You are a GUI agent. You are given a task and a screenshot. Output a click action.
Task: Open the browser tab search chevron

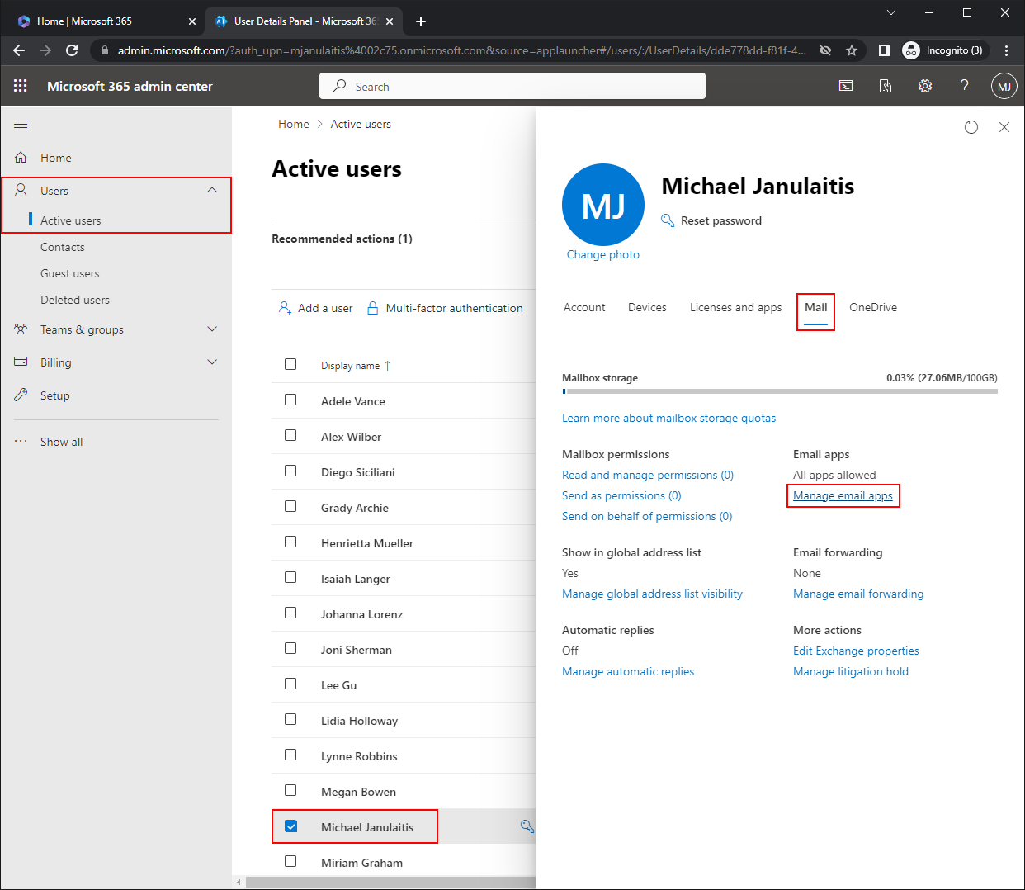tap(890, 12)
